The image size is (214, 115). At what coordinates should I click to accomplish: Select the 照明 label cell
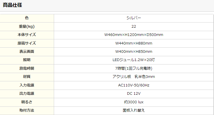coord(27,60)
